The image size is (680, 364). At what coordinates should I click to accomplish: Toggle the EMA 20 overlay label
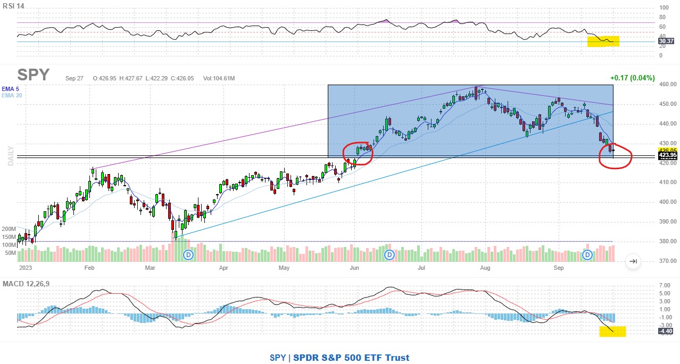tap(11, 95)
